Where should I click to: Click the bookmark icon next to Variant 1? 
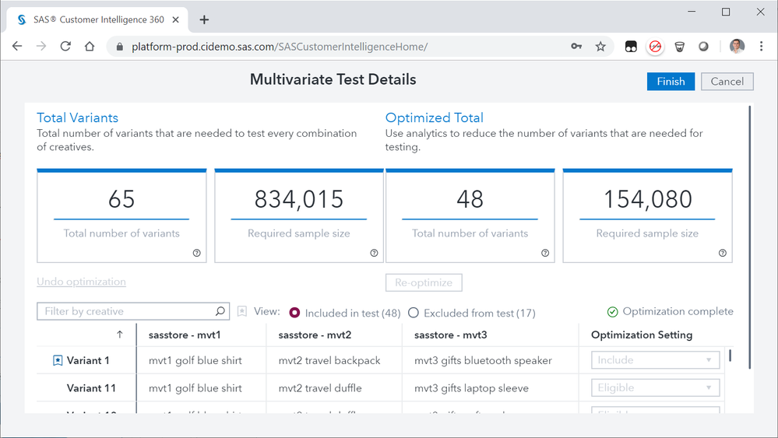click(x=58, y=360)
